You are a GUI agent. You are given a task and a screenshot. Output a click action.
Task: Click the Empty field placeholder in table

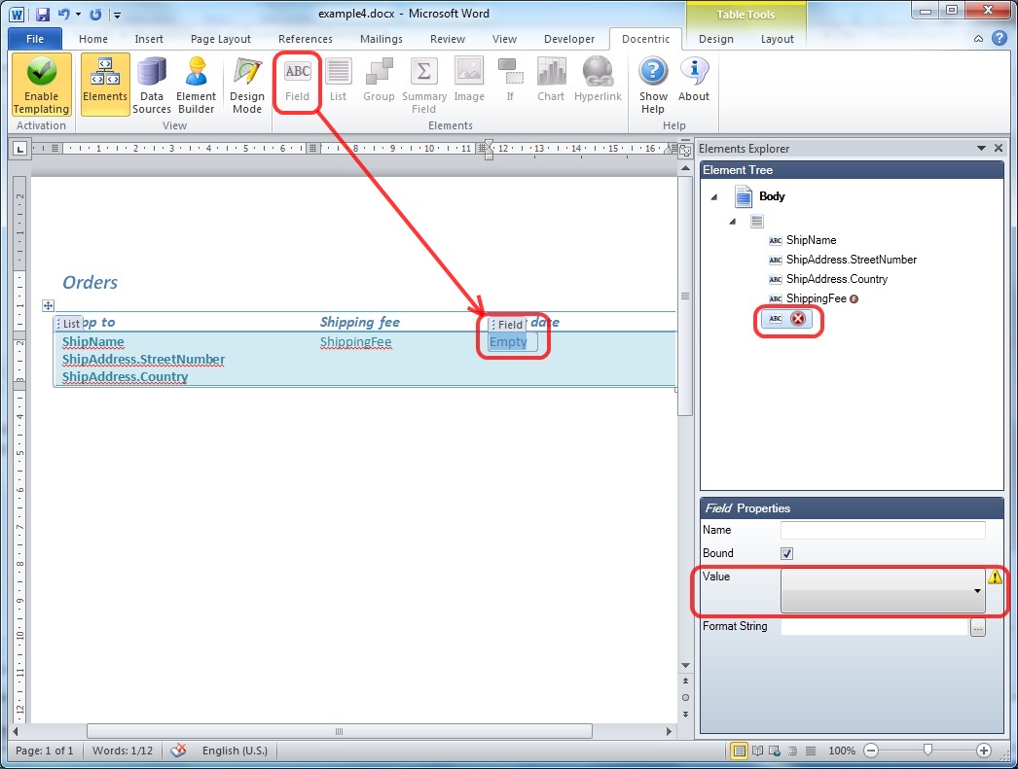508,341
